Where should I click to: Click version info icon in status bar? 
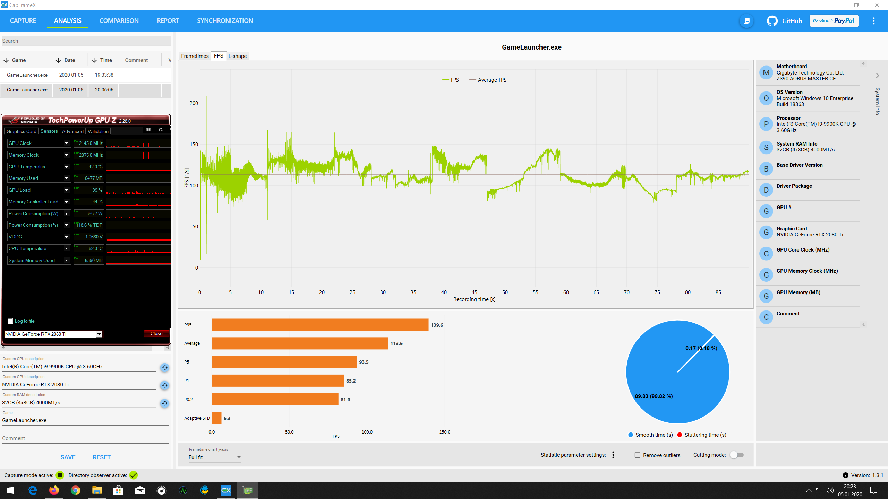pyautogui.click(x=845, y=475)
